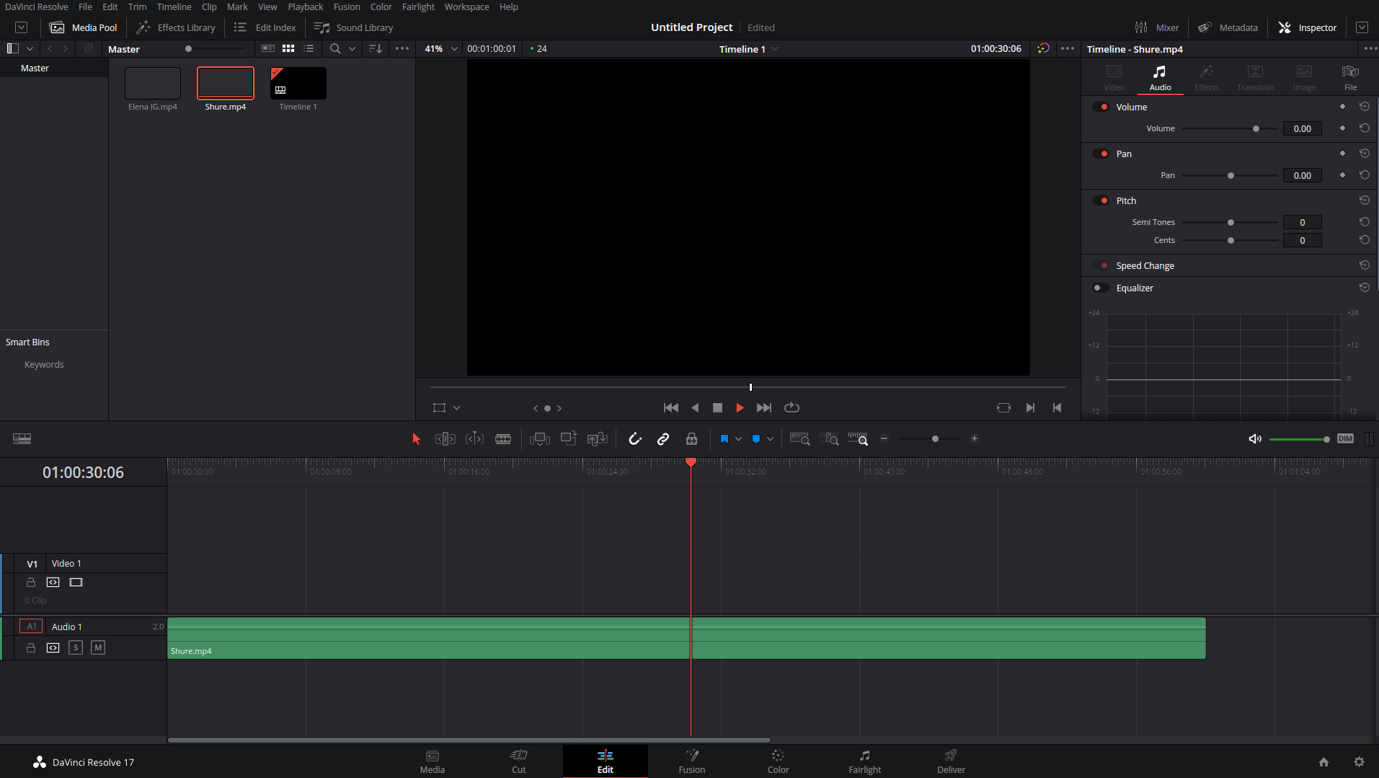The height and width of the screenshot is (778, 1379).
Task: Mute the Audio 1 track
Action: click(x=98, y=647)
